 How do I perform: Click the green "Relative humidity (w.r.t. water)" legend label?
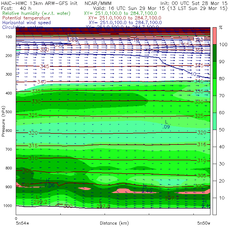[37, 13]
